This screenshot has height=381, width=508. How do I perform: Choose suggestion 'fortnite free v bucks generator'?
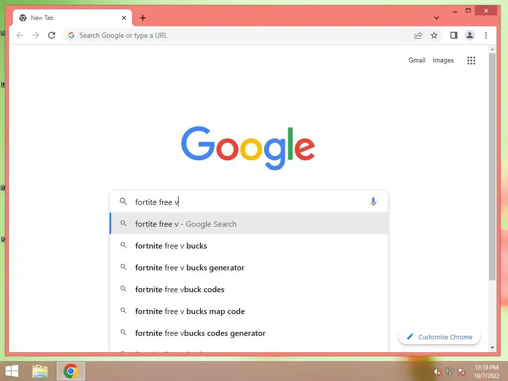point(249,267)
